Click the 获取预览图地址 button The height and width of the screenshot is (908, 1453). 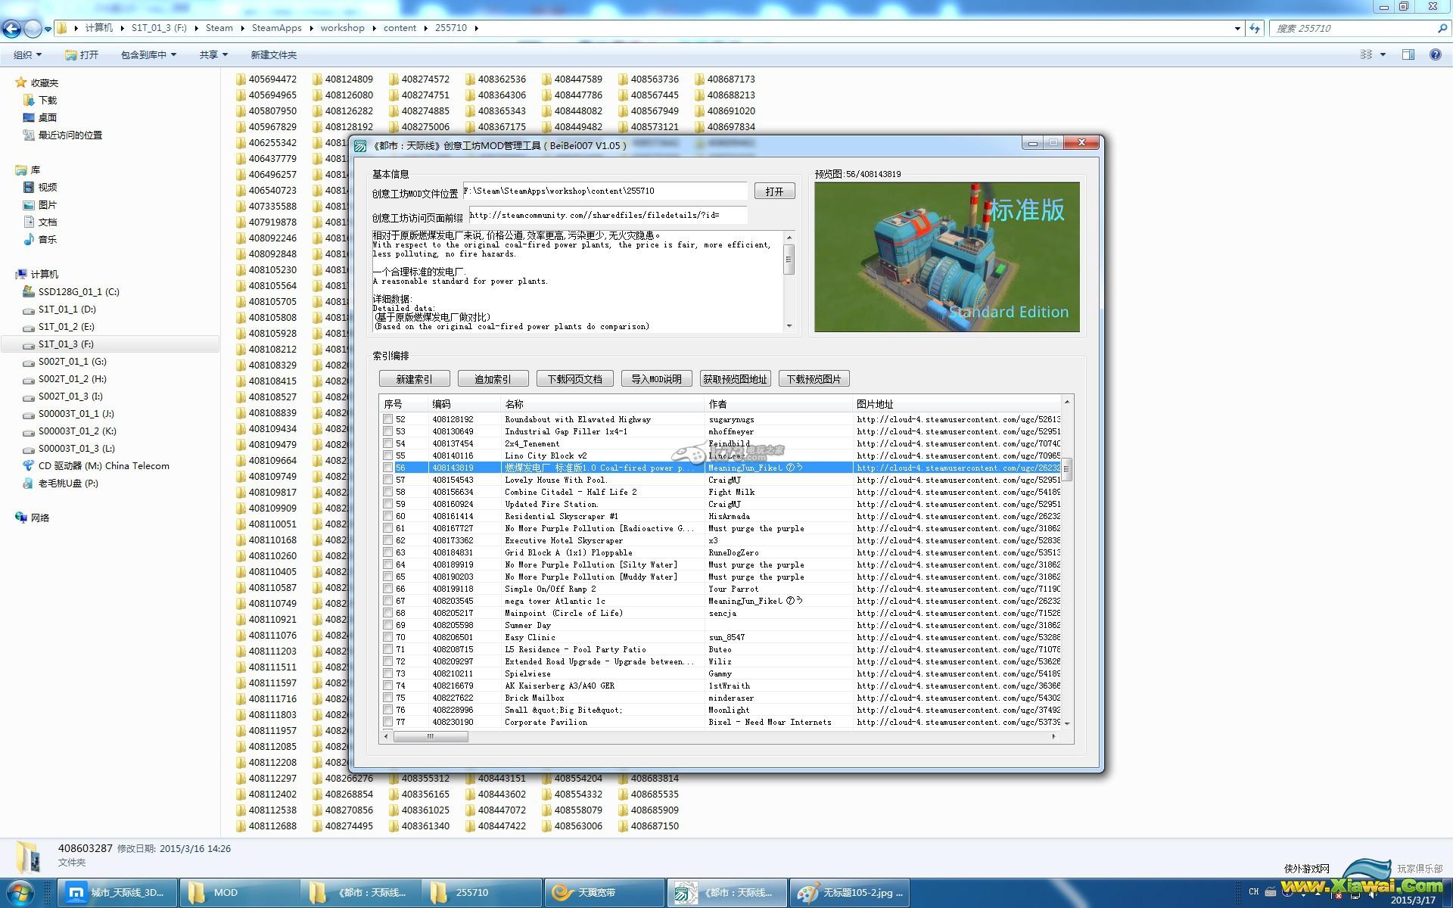click(x=735, y=379)
